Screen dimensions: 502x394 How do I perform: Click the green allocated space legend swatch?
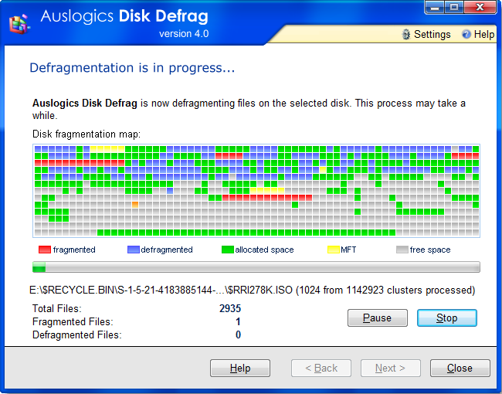coord(228,250)
